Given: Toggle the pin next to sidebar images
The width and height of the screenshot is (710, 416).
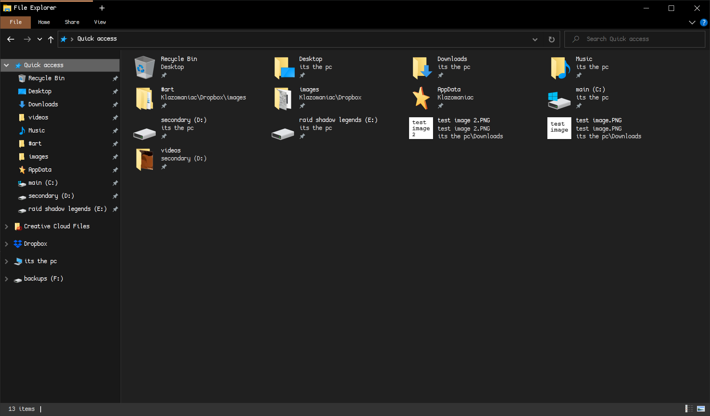Looking at the screenshot, I should pyautogui.click(x=115, y=157).
